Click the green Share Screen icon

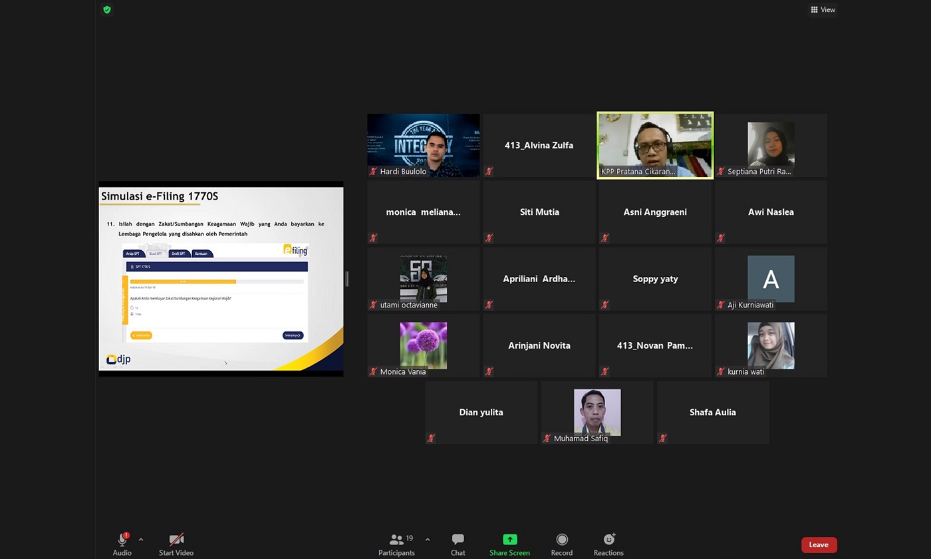(509, 540)
